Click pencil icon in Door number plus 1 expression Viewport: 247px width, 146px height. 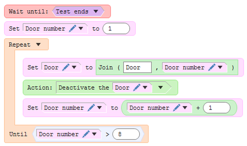(176, 108)
